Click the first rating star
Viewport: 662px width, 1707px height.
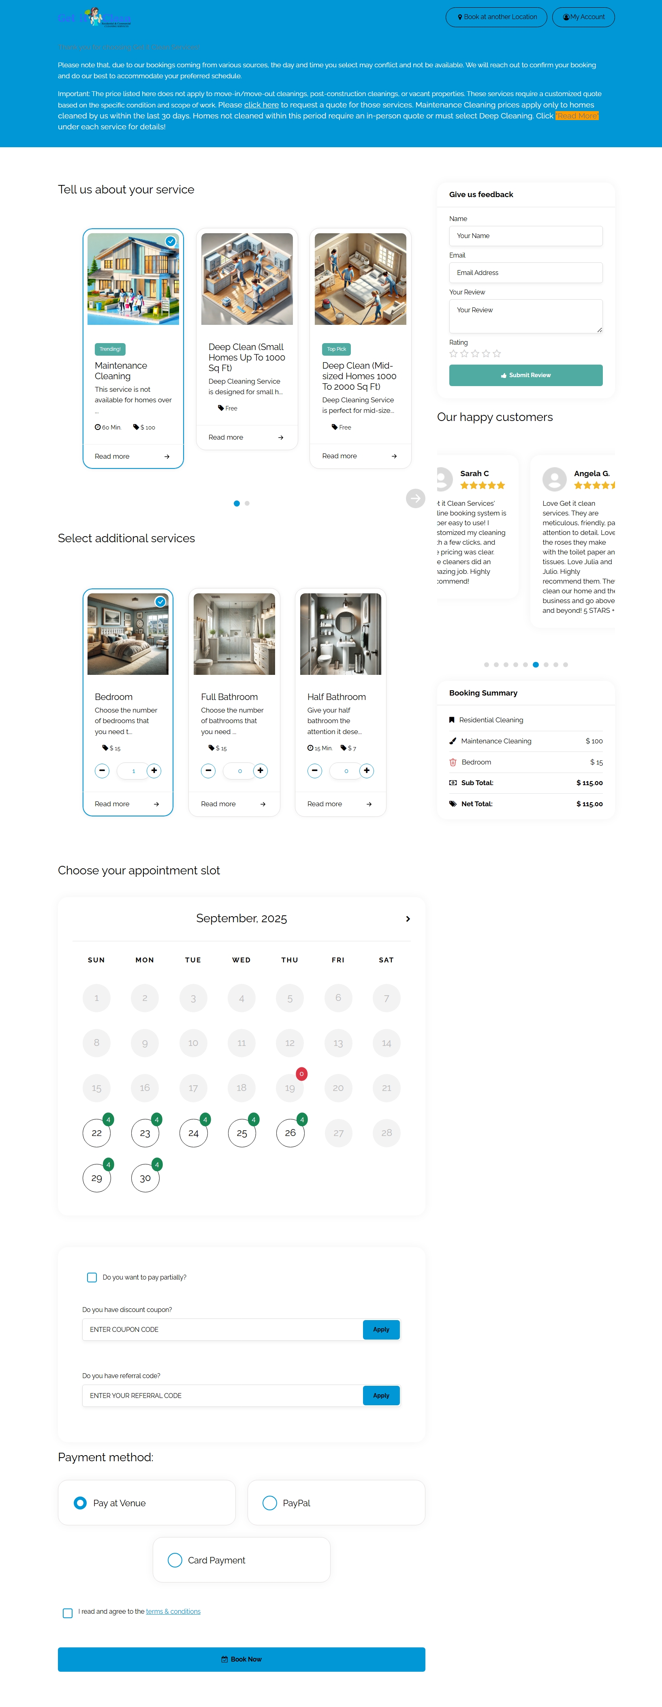pyautogui.click(x=453, y=354)
